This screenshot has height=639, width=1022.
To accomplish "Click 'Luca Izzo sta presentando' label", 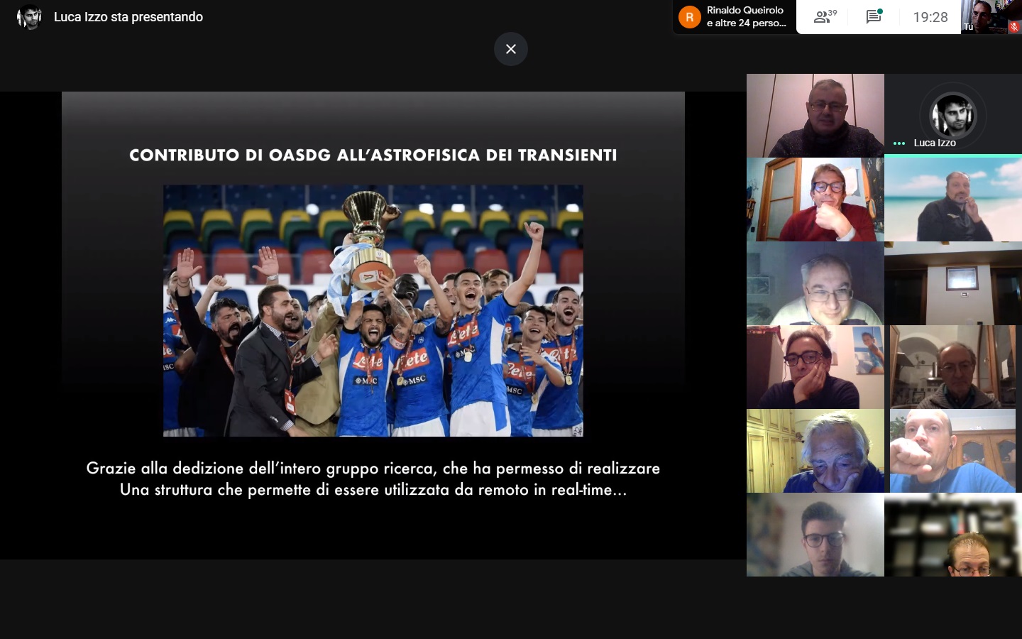I will click(128, 17).
